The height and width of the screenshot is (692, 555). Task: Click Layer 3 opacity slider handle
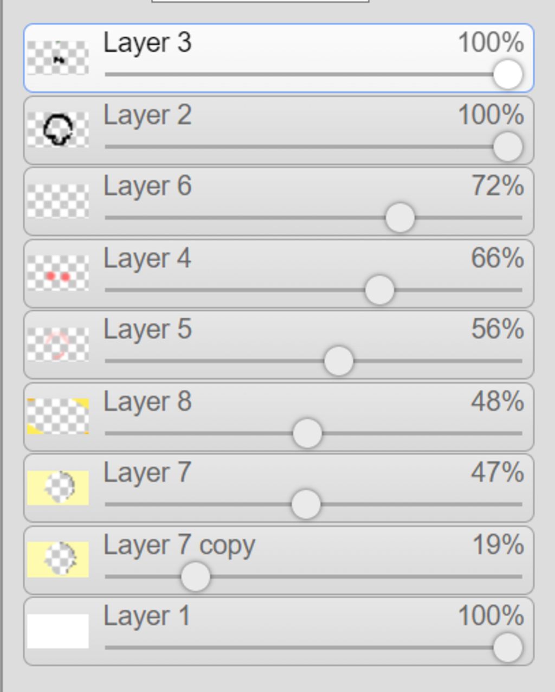coord(508,74)
